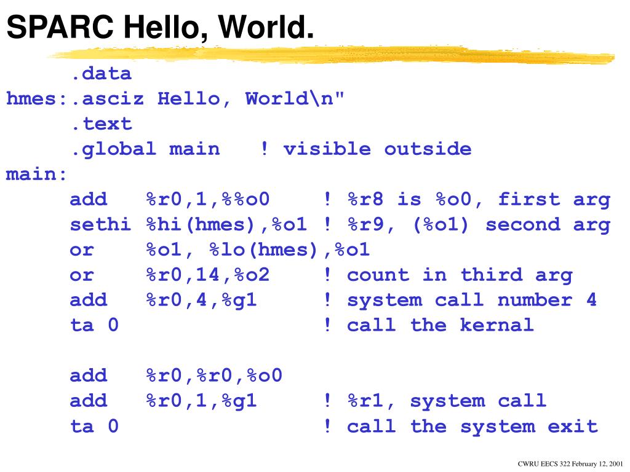Click comment '! %r1, system call'
This screenshot has width=630, height=472.
pos(436,401)
